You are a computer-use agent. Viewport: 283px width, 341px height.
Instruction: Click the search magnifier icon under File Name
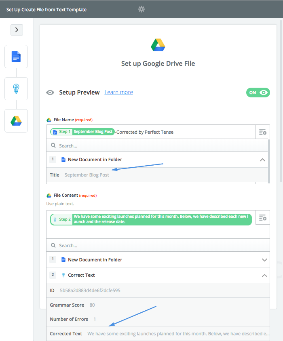[x=53, y=145]
